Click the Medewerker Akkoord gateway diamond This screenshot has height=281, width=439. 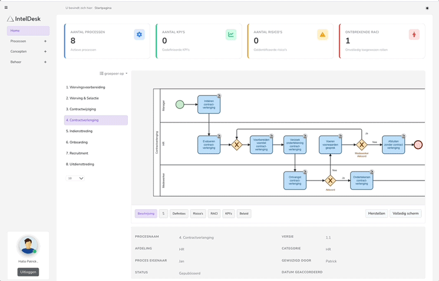[x=362, y=145]
